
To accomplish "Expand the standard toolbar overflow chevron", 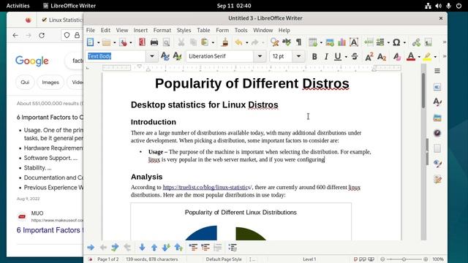I will point(444,42).
